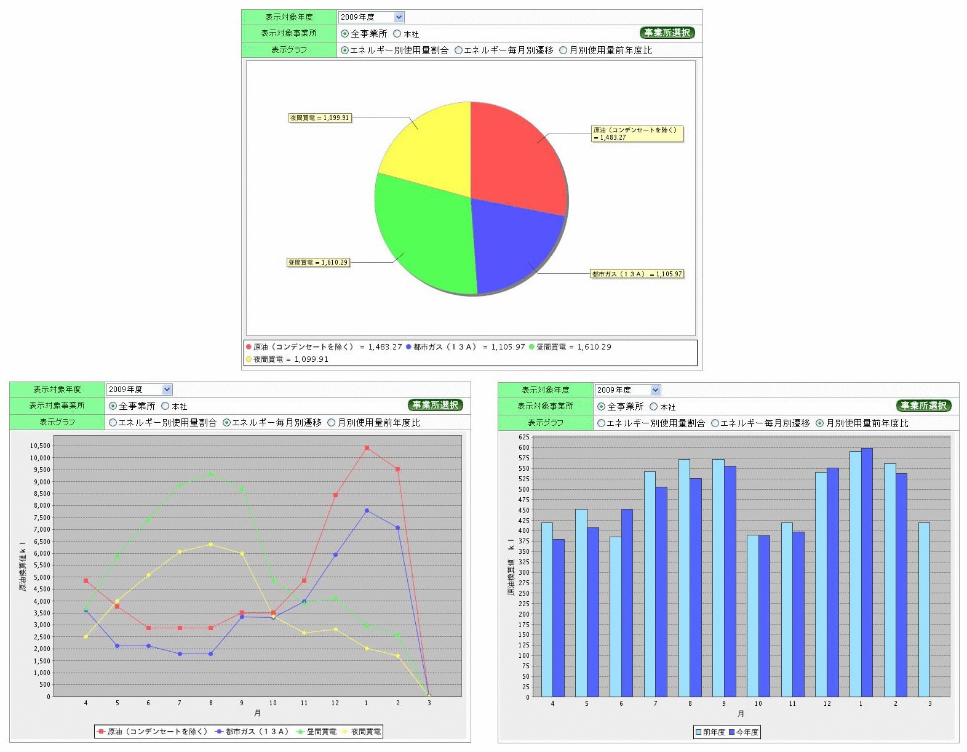
Task: Click the 都市ガス = 1,105.97 pie callout label
Action: 637,274
